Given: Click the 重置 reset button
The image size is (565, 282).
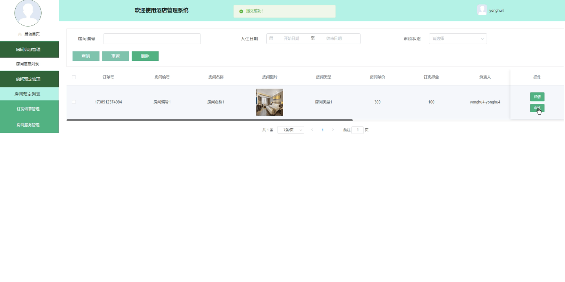Looking at the screenshot, I should pyautogui.click(x=115, y=56).
